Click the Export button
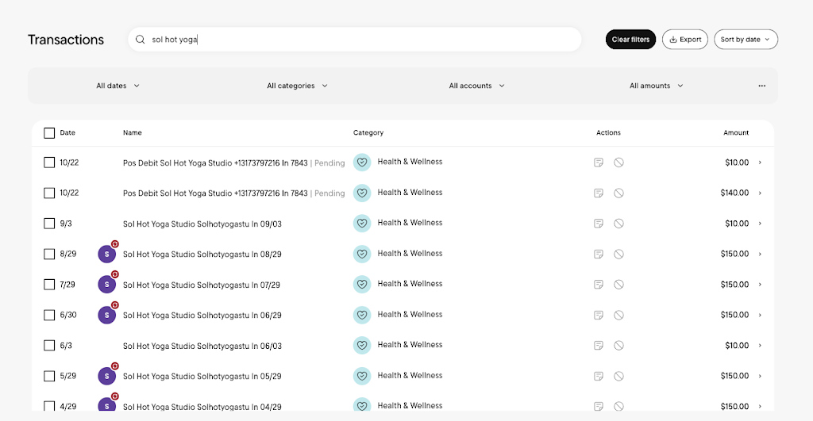The image size is (813, 421). click(684, 40)
